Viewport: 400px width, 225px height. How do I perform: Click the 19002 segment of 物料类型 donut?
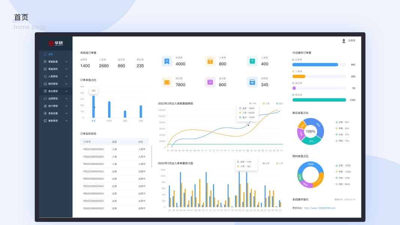tap(310, 164)
